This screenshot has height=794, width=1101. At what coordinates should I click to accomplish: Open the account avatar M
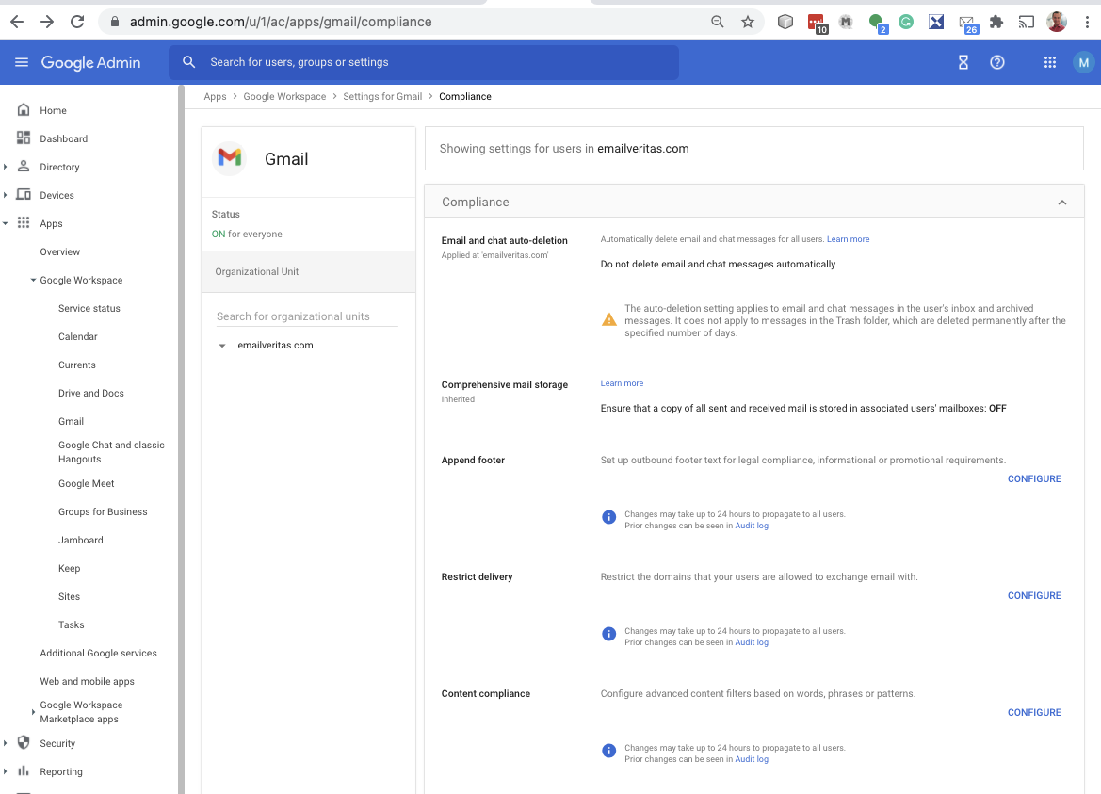tap(1083, 62)
